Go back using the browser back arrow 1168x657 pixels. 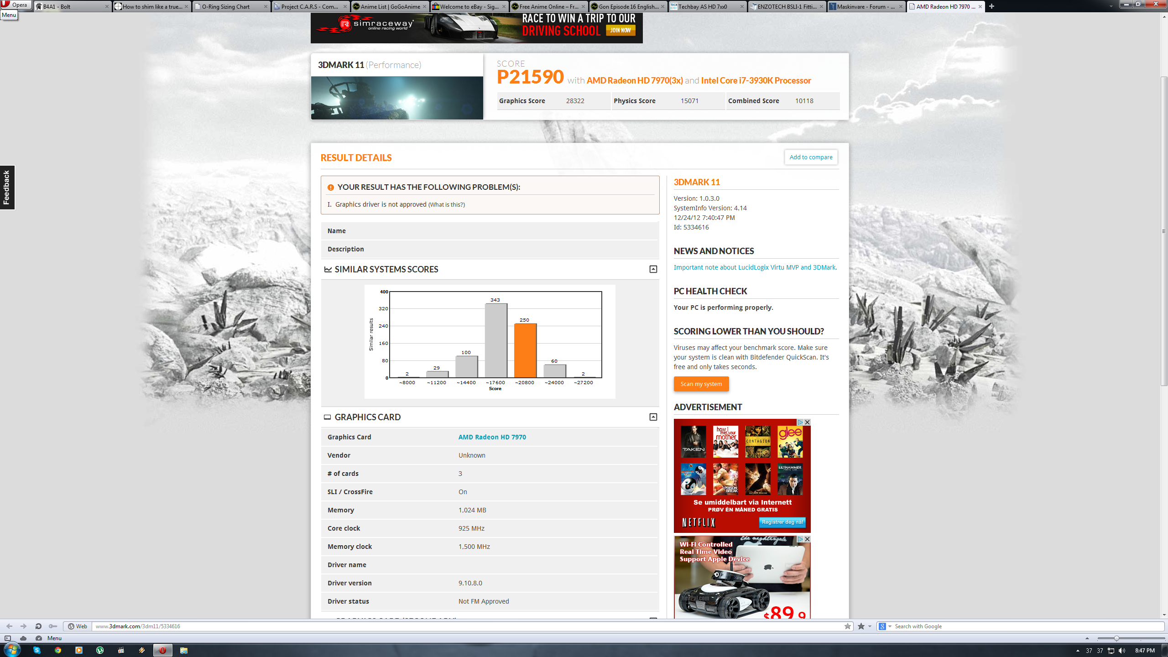(x=9, y=626)
